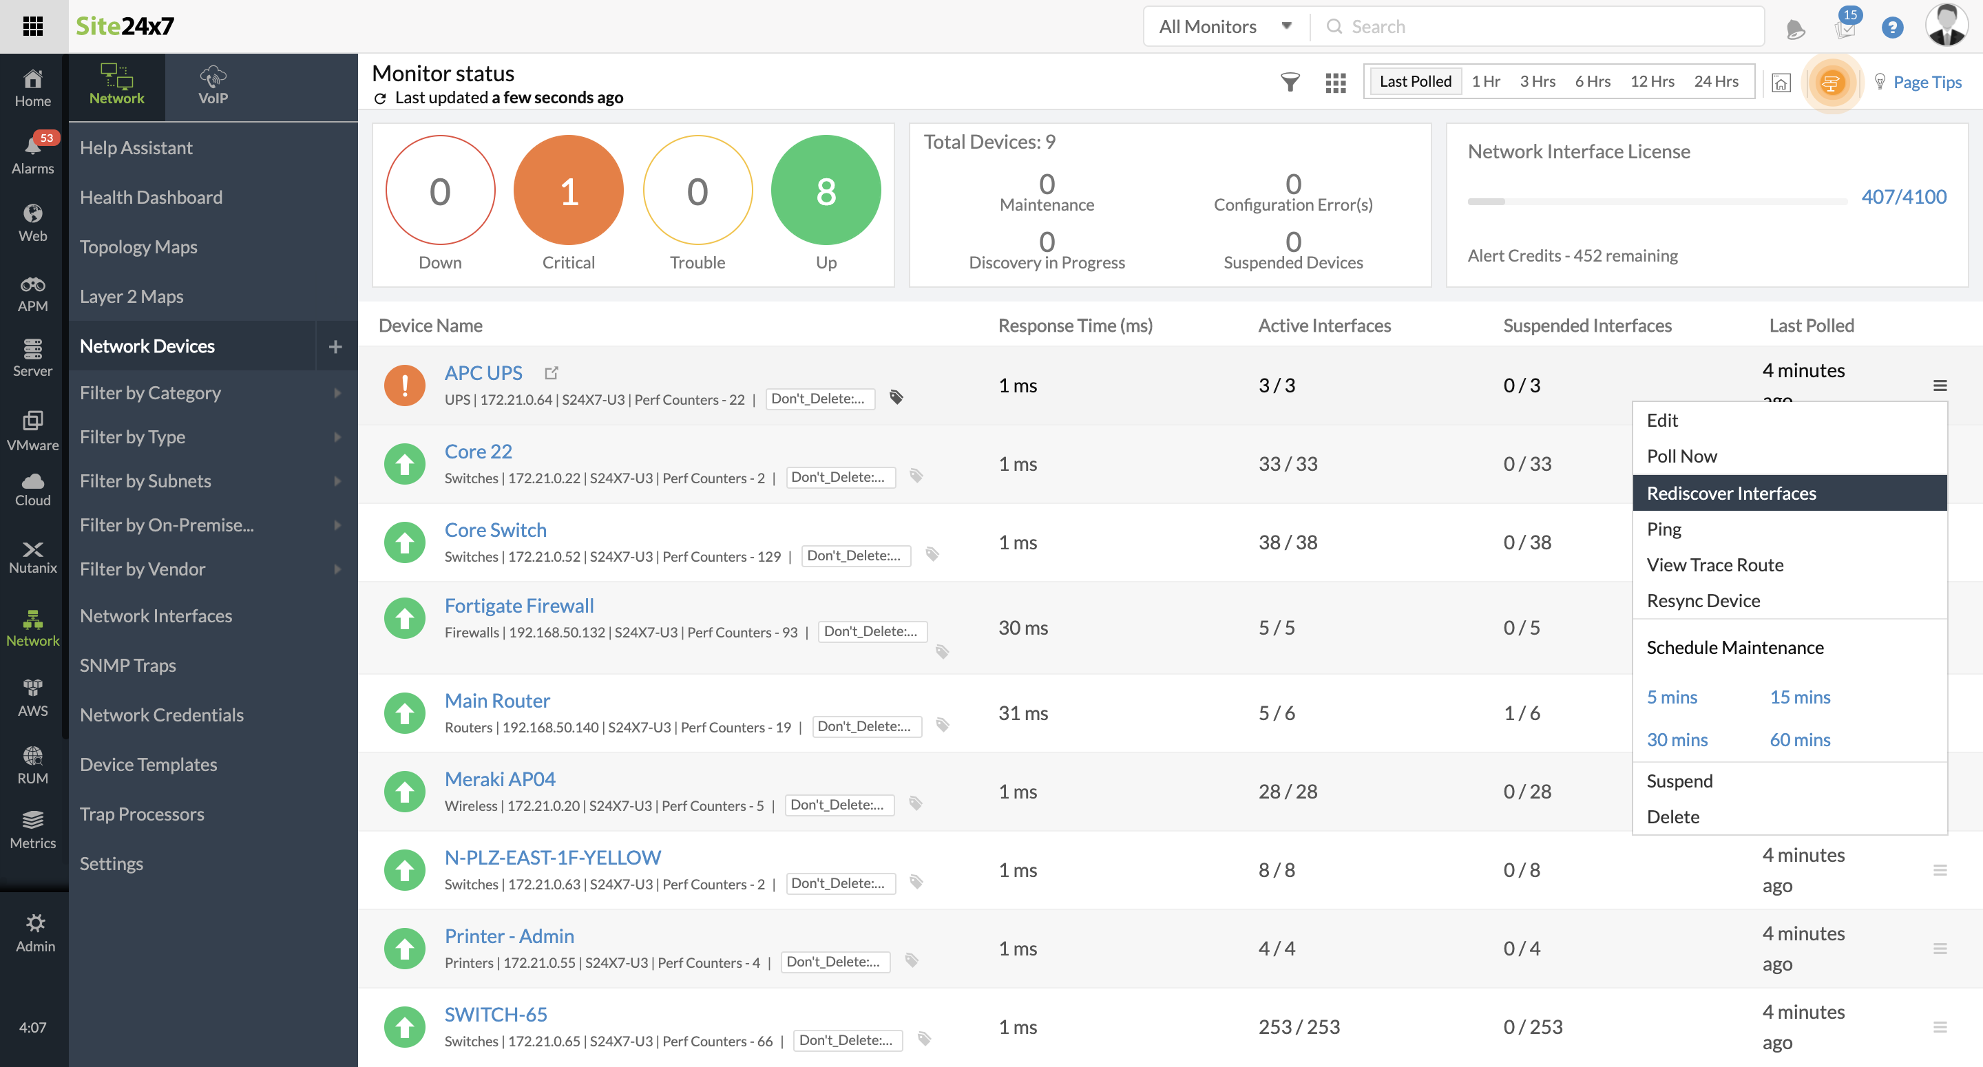The width and height of the screenshot is (1983, 1067).
Task: Click the Search input field
Action: click(x=1547, y=27)
